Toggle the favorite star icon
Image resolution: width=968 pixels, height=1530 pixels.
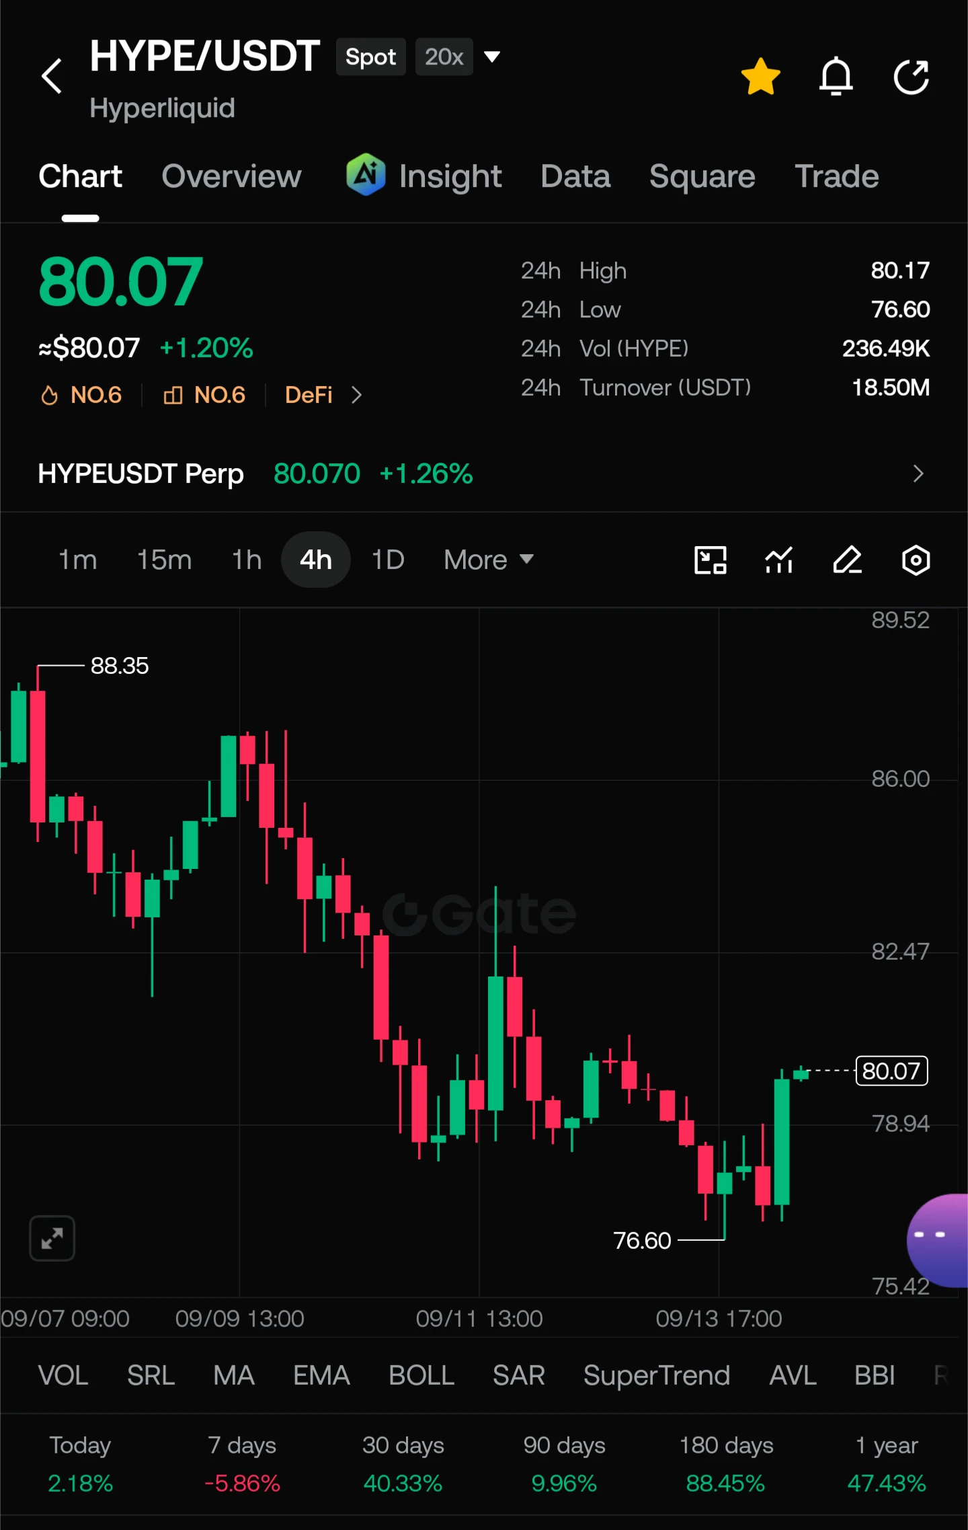761,76
